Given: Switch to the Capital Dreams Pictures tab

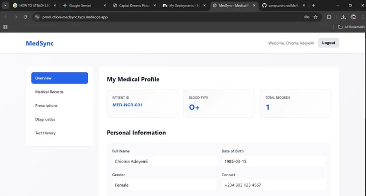Looking at the screenshot, I should 134,5.
